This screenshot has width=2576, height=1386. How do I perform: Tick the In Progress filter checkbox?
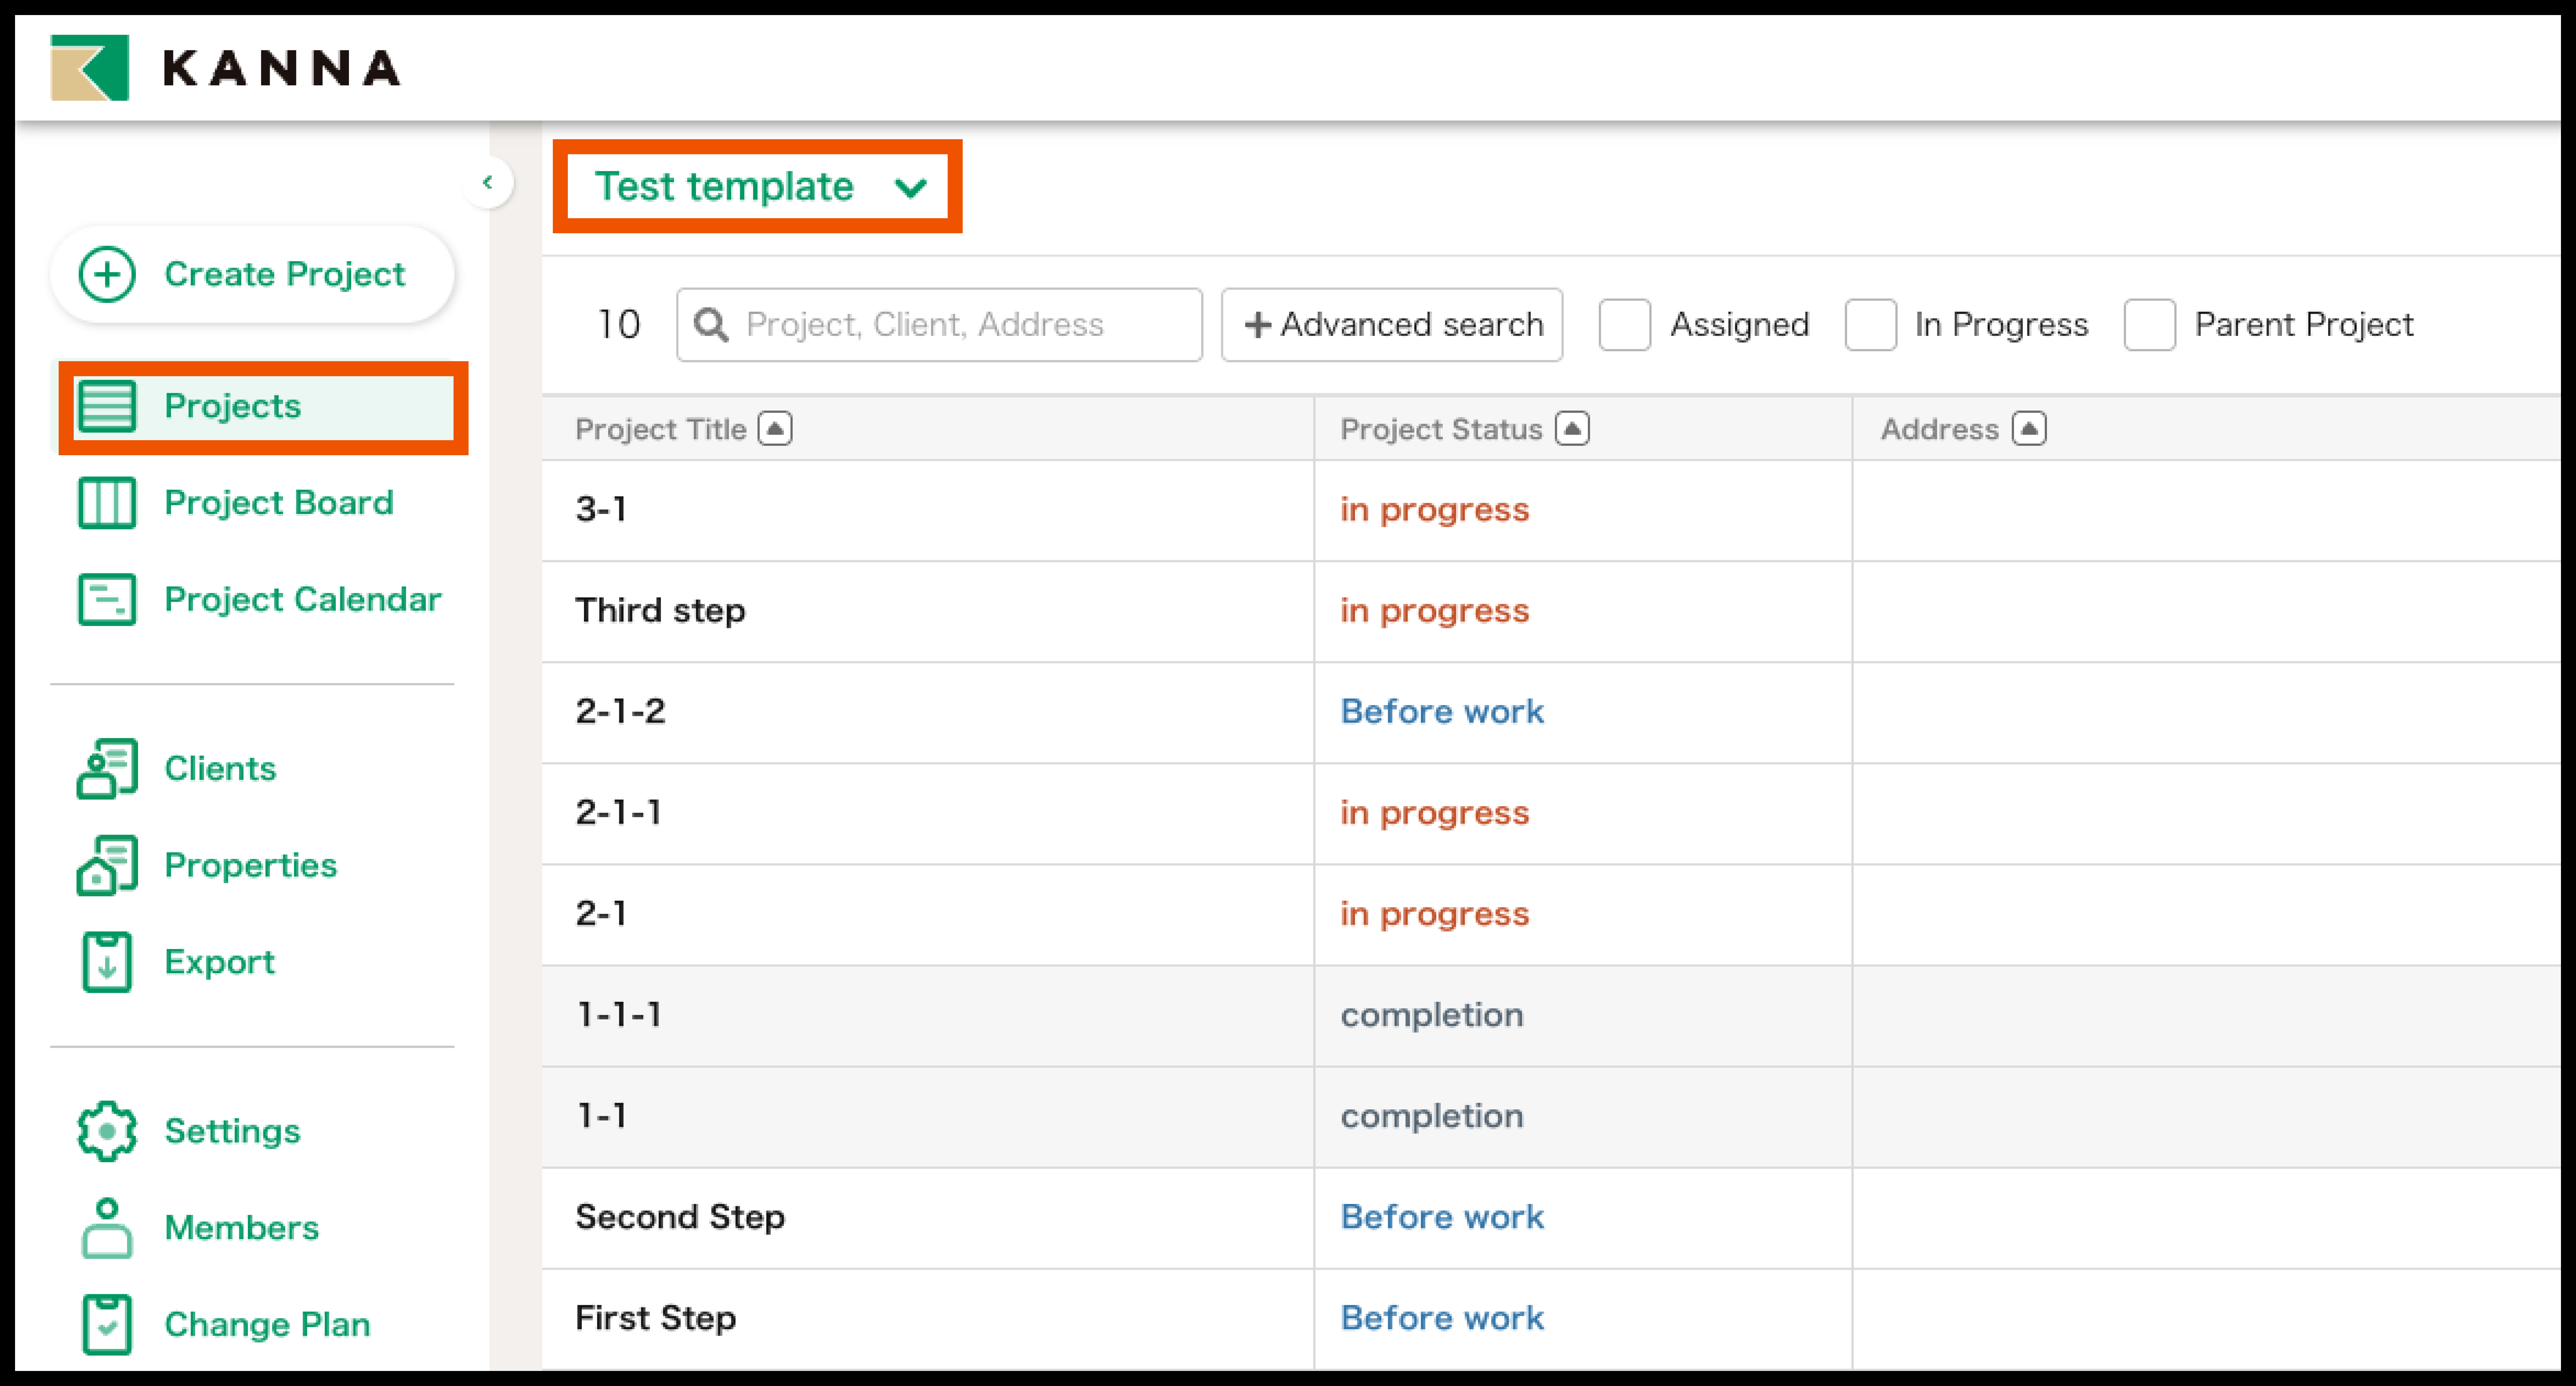click(1870, 325)
